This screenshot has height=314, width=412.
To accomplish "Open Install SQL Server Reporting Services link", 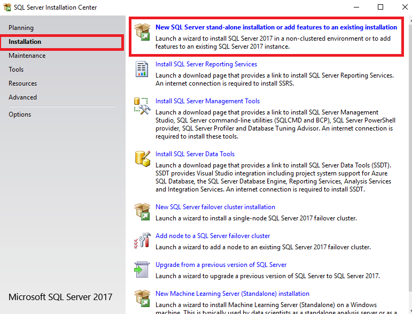I will (206, 64).
